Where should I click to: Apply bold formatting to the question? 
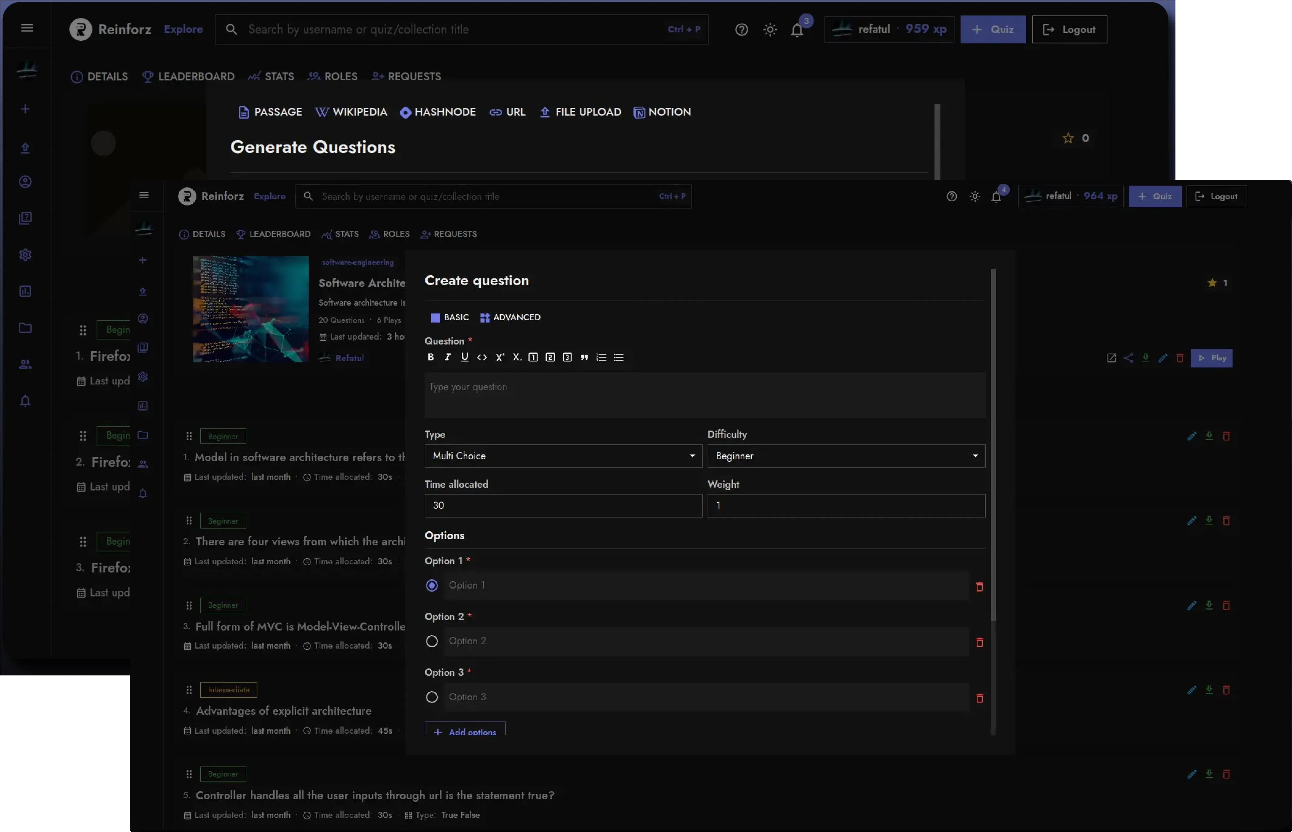click(x=431, y=357)
